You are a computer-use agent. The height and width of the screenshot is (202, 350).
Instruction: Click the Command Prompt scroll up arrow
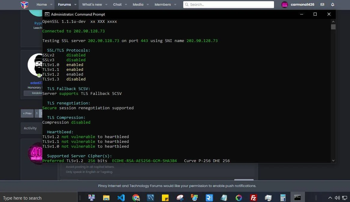[333, 22]
